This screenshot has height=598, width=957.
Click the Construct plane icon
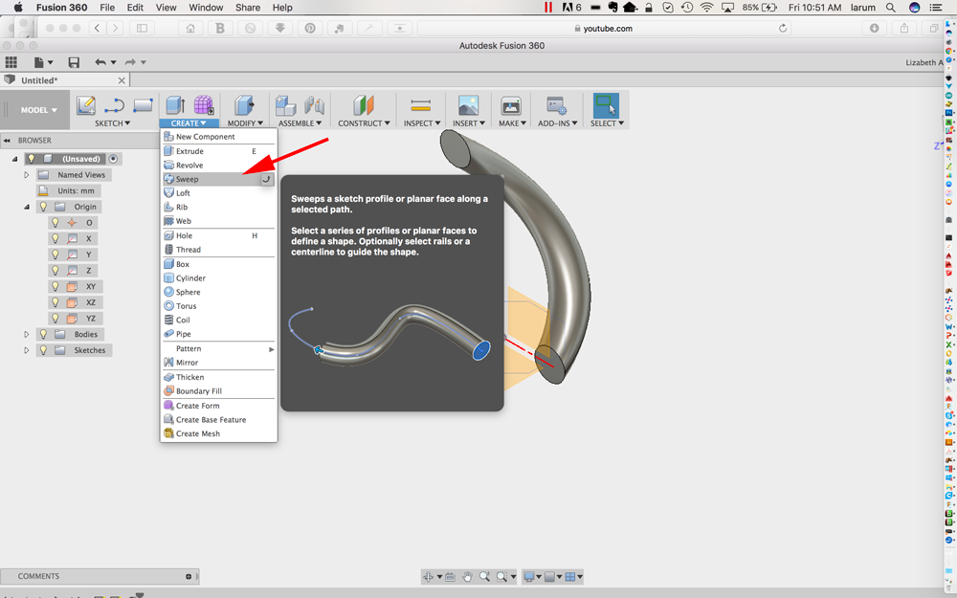364,105
